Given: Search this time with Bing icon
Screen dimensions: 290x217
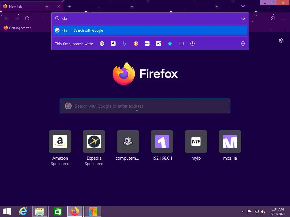Looking at the screenshot, I should [125, 44].
